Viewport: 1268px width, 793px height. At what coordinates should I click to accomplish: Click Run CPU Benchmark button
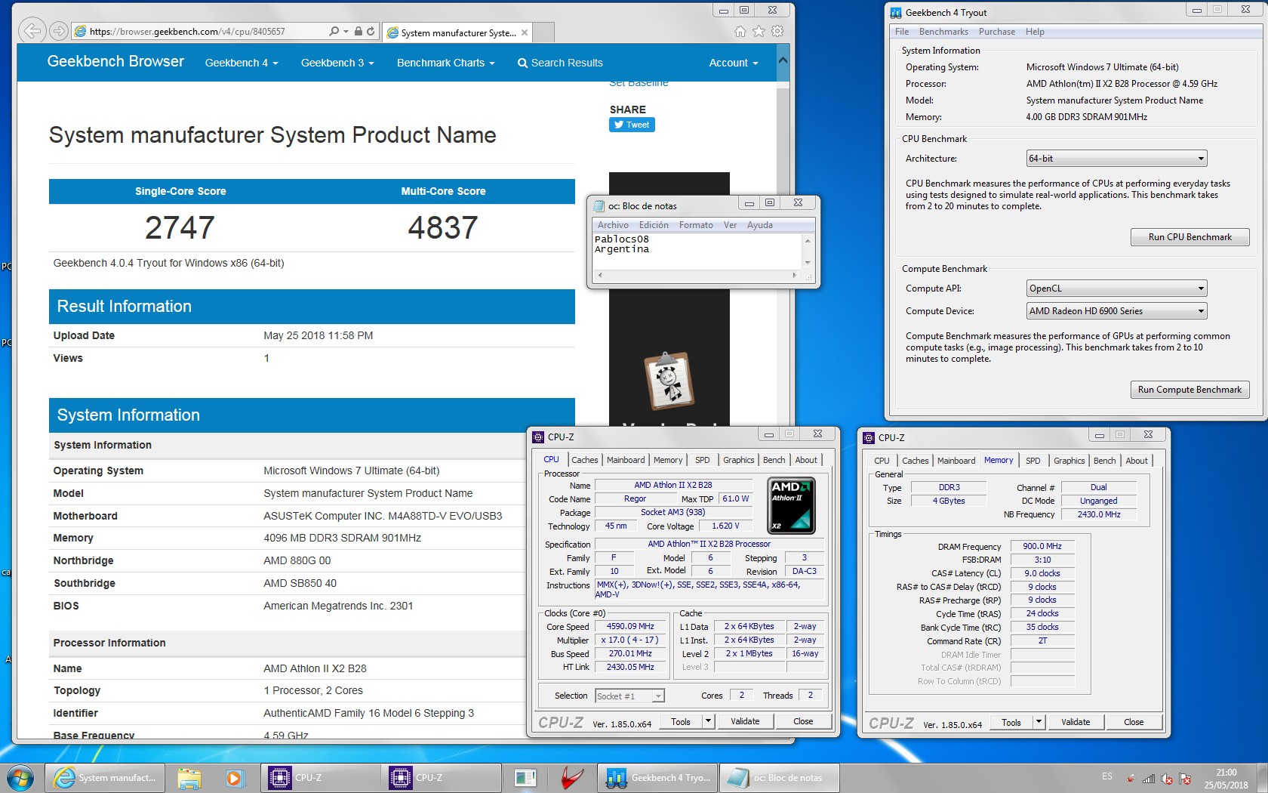coord(1190,237)
